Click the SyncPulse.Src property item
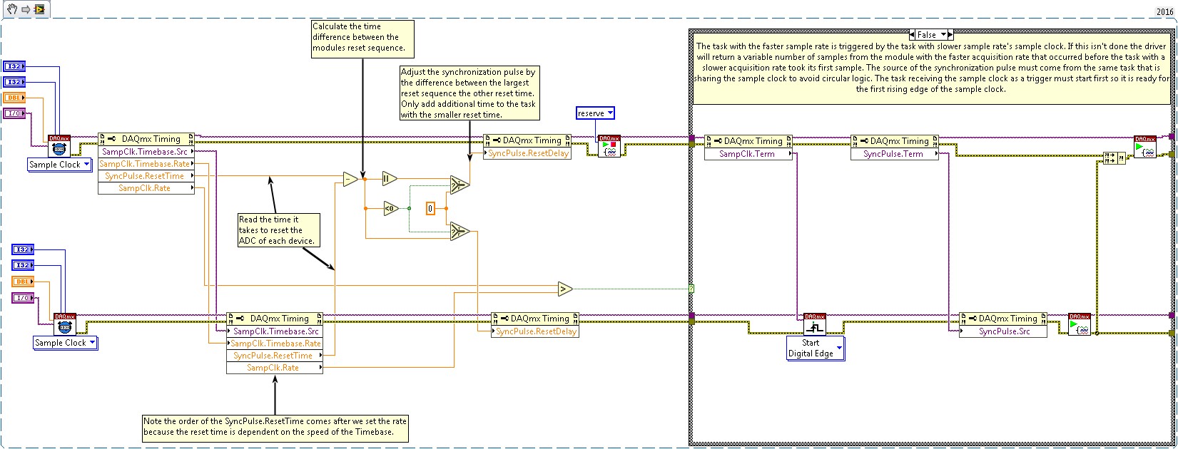Screen dimensions: 1178x449 pyautogui.click(x=1004, y=331)
